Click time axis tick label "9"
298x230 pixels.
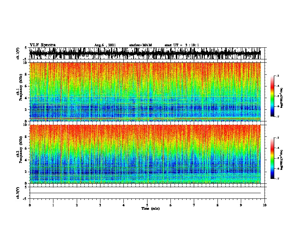pyautogui.click(x=241, y=205)
